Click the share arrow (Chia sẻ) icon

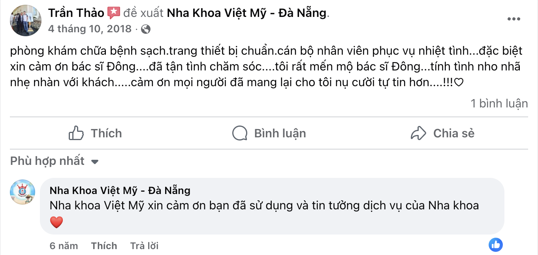[418, 133]
